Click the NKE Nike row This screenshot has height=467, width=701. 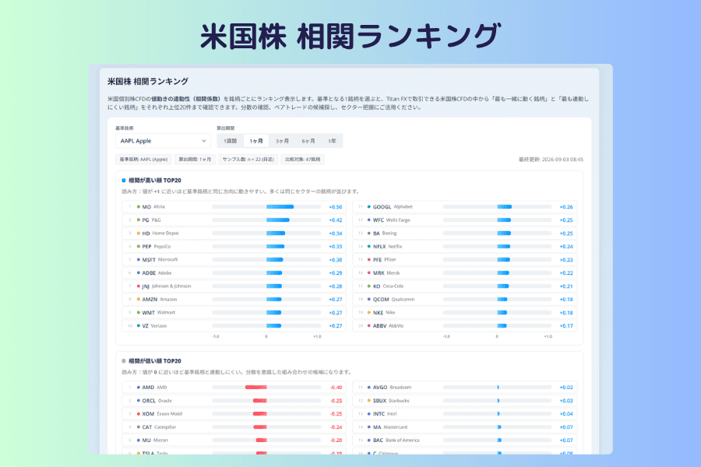click(464, 312)
